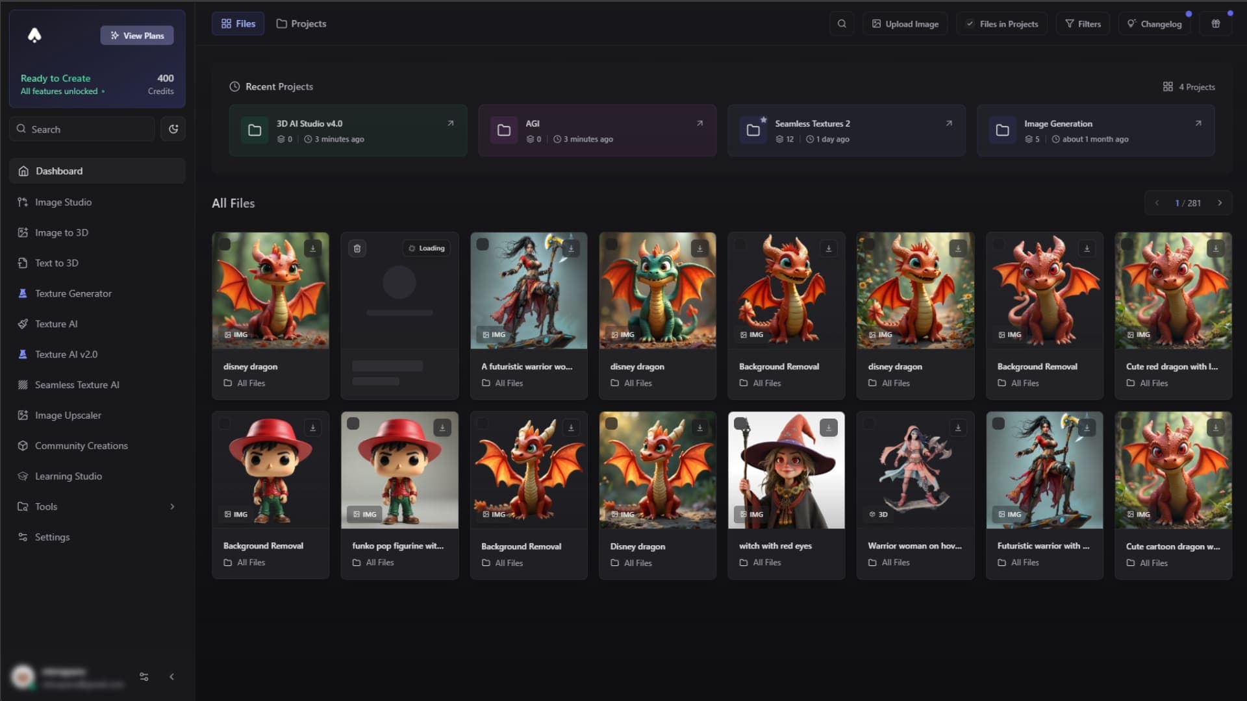Select the Image Upscaler tool
Image resolution: width=1247 pixels, height=701 pixels.
[68, 415]
